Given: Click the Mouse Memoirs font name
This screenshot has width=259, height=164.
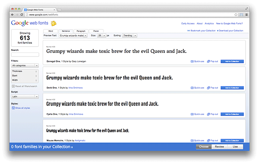Looking at the screenshot, I should [55, 140].
